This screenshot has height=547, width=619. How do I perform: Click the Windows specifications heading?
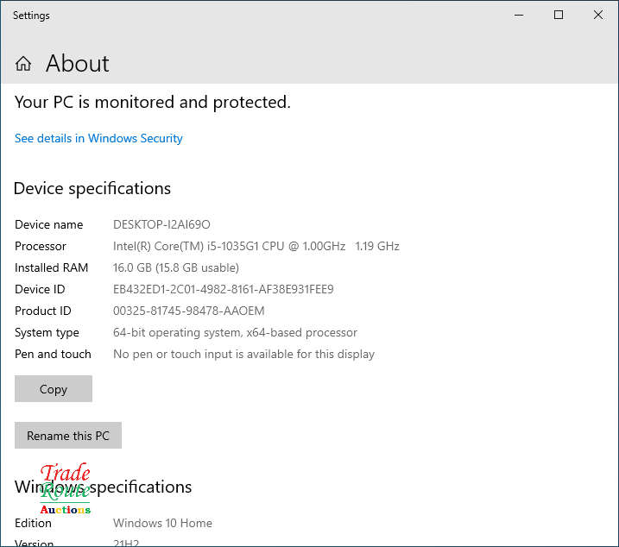point(138,487)
